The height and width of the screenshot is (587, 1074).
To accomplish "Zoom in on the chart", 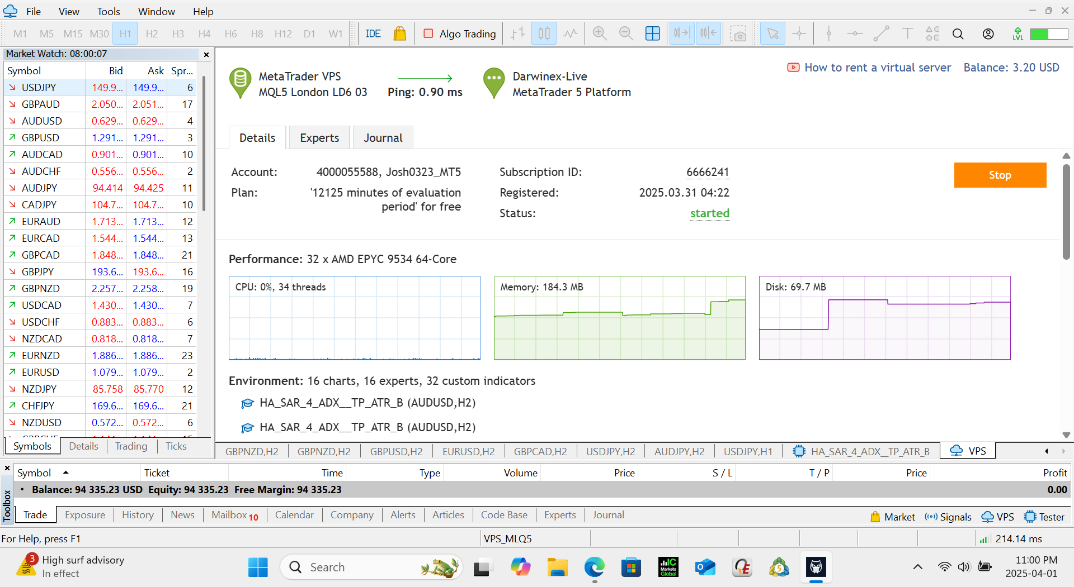I will (600, 34).
